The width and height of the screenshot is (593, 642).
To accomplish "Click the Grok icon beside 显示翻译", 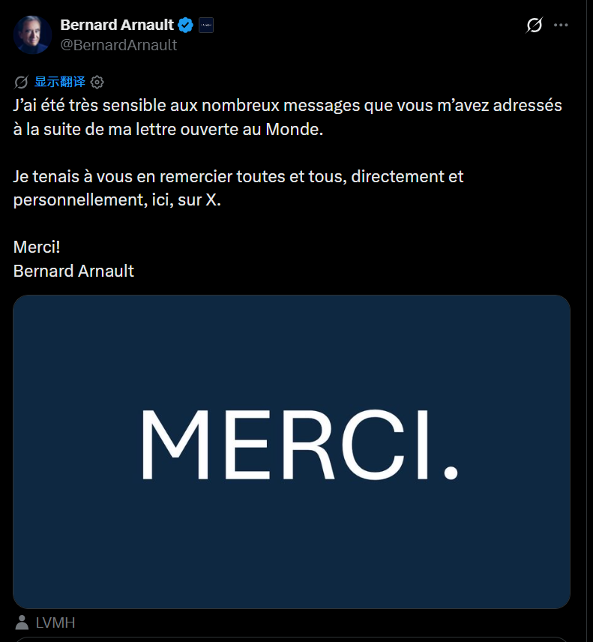I will 21,82.
